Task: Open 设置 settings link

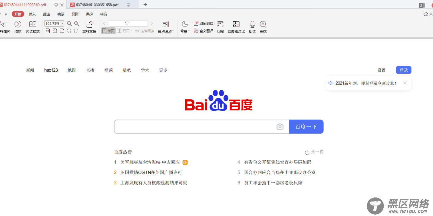Action: pos(381,70)
